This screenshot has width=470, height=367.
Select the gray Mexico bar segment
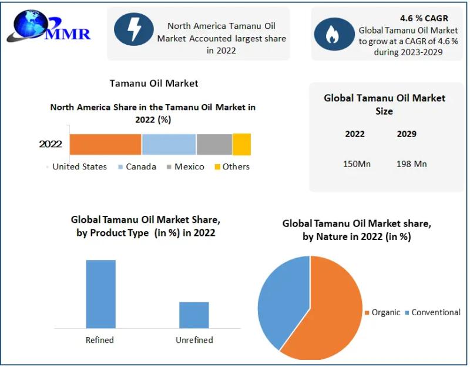click(214, 144)
